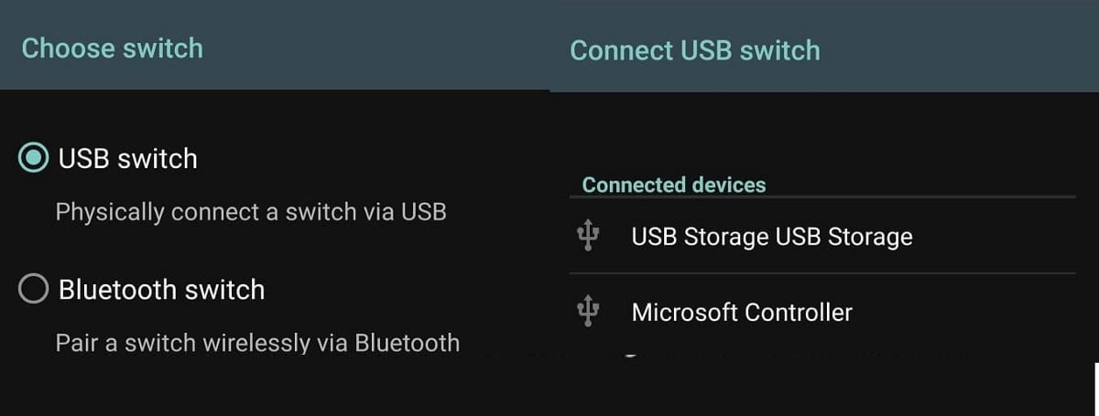The width and height of the screenshot is (1099, 416).
Task: Choose the Microsoft Controller device entry
Action: coord(742,313)
